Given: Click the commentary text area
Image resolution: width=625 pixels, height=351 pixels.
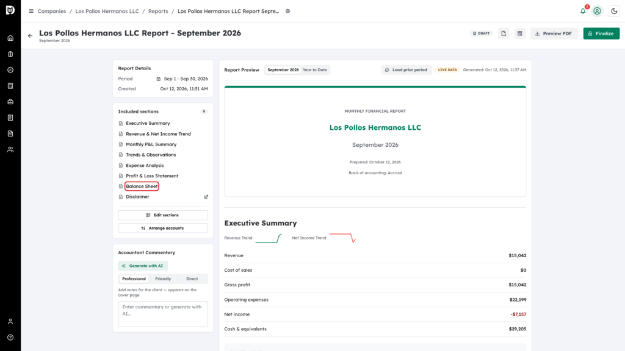Looking at the screenshot, I should click(163, 314).
